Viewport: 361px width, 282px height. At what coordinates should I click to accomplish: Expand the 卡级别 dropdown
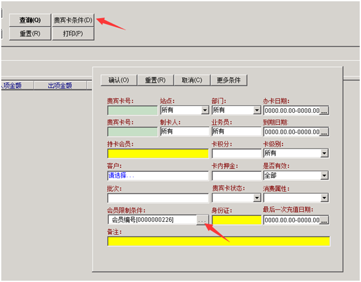pyautogui.click(x=324, y=153)
